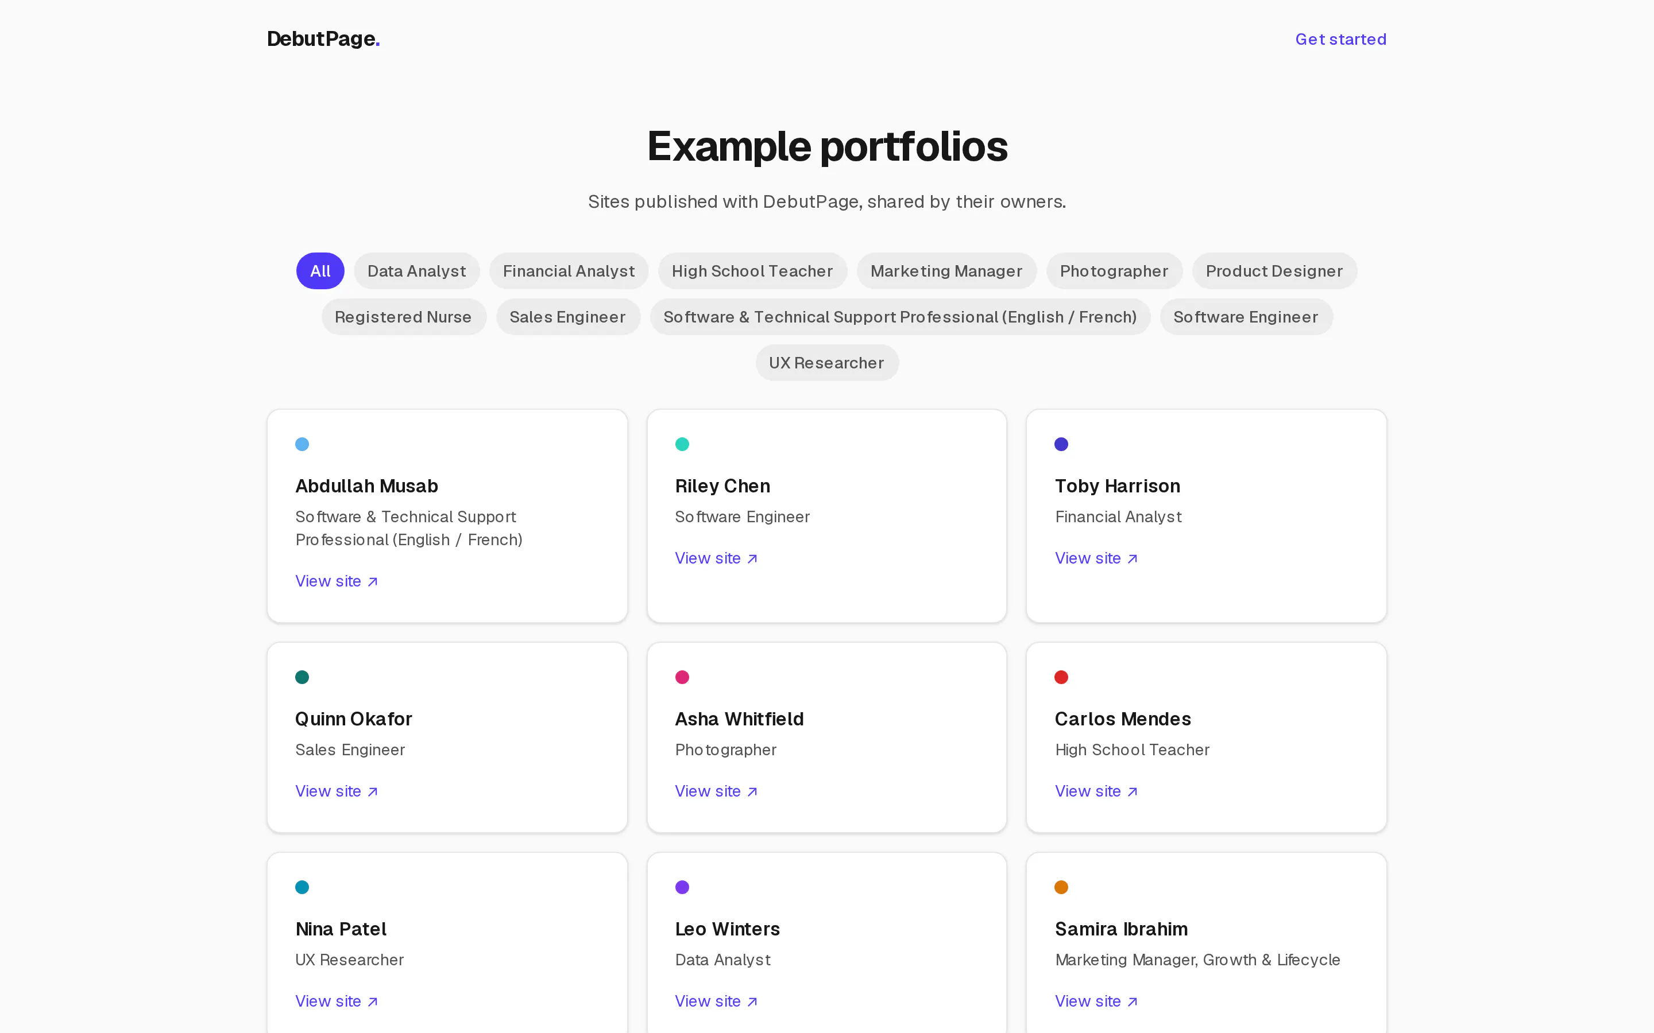This screenshot has width=1654, height=1033.
Task: Select the All filter chip
Action: click(320, 270)
